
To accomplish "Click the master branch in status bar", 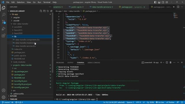I will (x=6, y=102).
